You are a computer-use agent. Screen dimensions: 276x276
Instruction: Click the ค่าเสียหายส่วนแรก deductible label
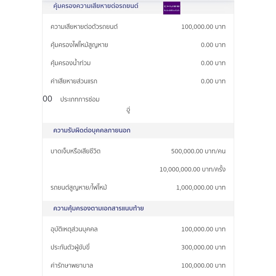click(x=74, y=81)
